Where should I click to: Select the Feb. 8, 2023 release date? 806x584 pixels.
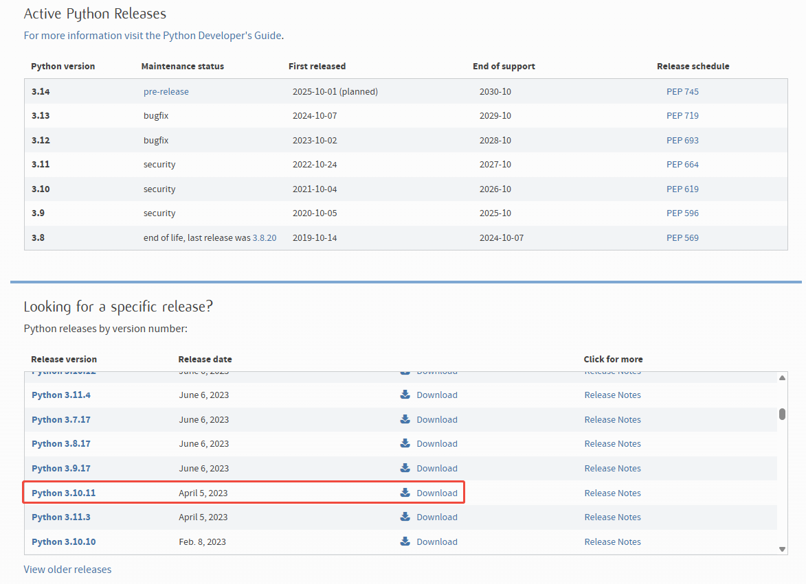(x=203, y=541)
